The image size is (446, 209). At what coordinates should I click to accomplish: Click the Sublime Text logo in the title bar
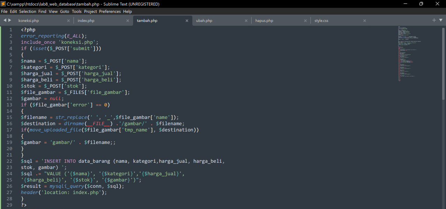pyautogui.click(x=4, y=4)
